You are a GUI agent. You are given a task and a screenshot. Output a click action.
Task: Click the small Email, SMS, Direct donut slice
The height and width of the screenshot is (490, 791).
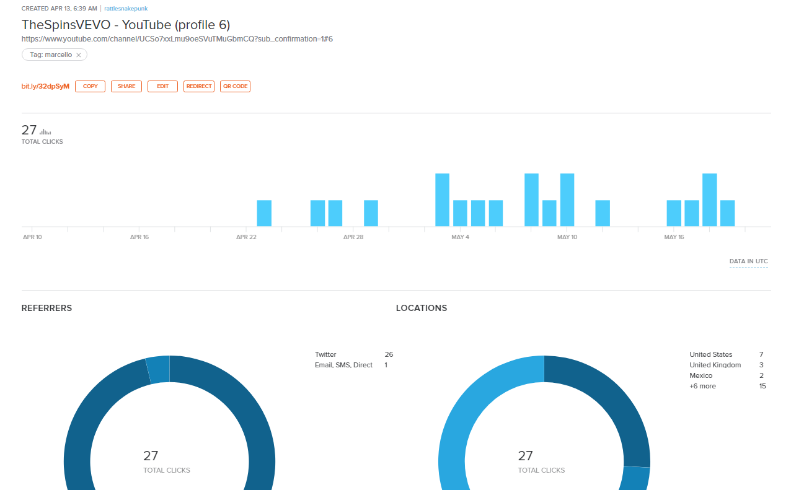coord(158,369)
